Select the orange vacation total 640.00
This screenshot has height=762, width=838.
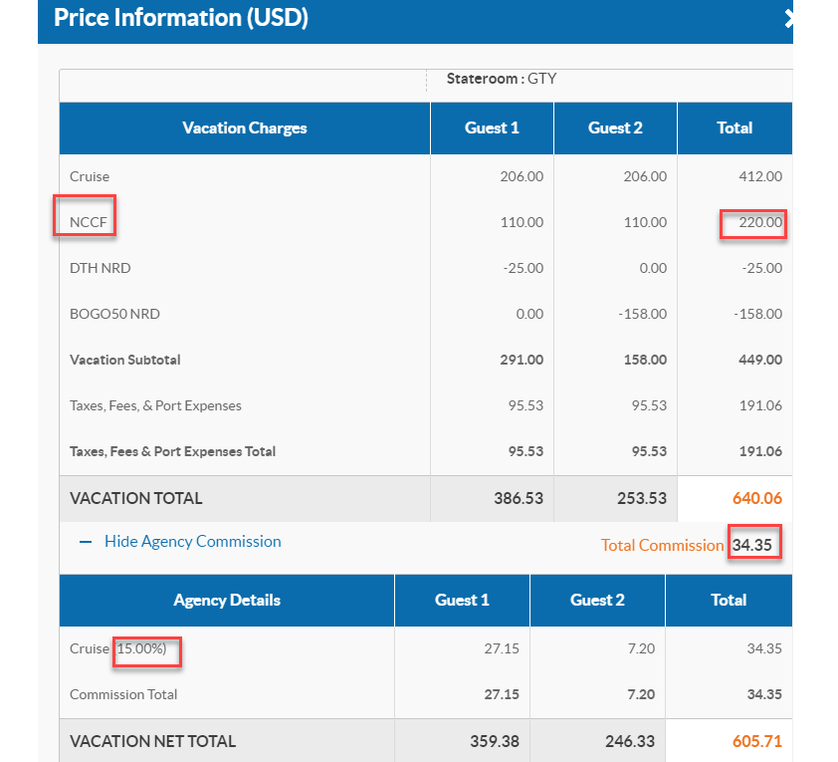[757, 498]
